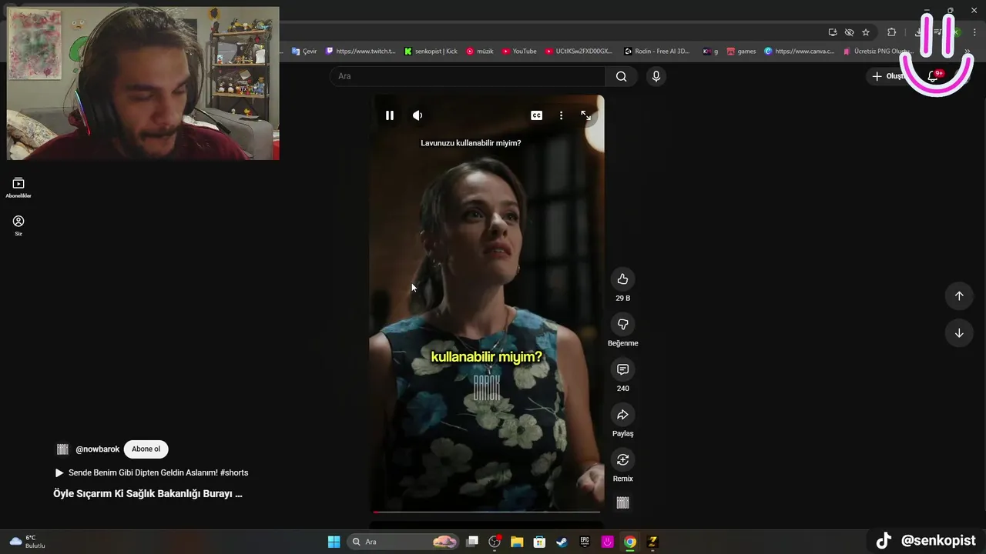Open the senkopist | Kick bookmark
Image resolution: width=986 pixels, height=554 pixels.
pos(431,52)
